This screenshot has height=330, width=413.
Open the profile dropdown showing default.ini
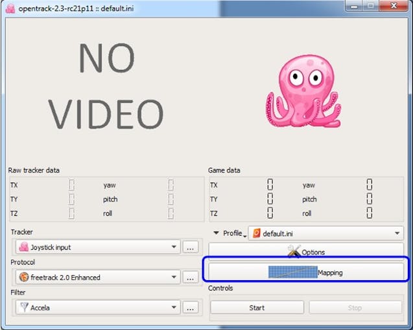326,233
